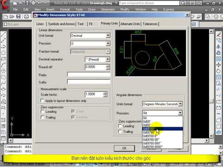Image resolution: width=223 pixels, height=167 pixels.
Task: Enable Trailing zero suppression for linear dimensions
Action: (42, 117)
